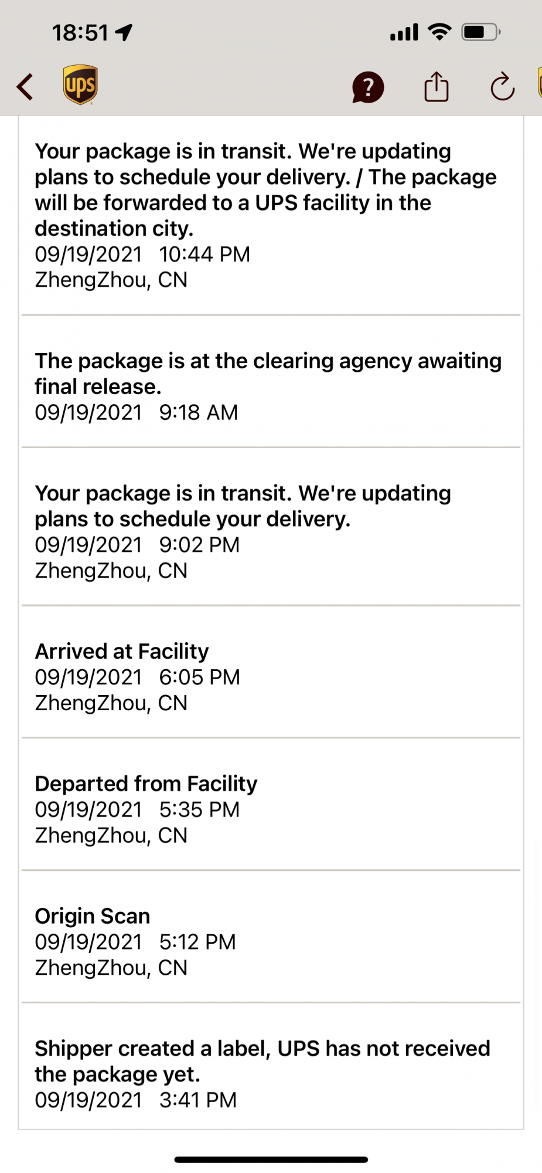Tap the 18:51 clock in status bar
542x1173 pixels.
coord(80,33)
